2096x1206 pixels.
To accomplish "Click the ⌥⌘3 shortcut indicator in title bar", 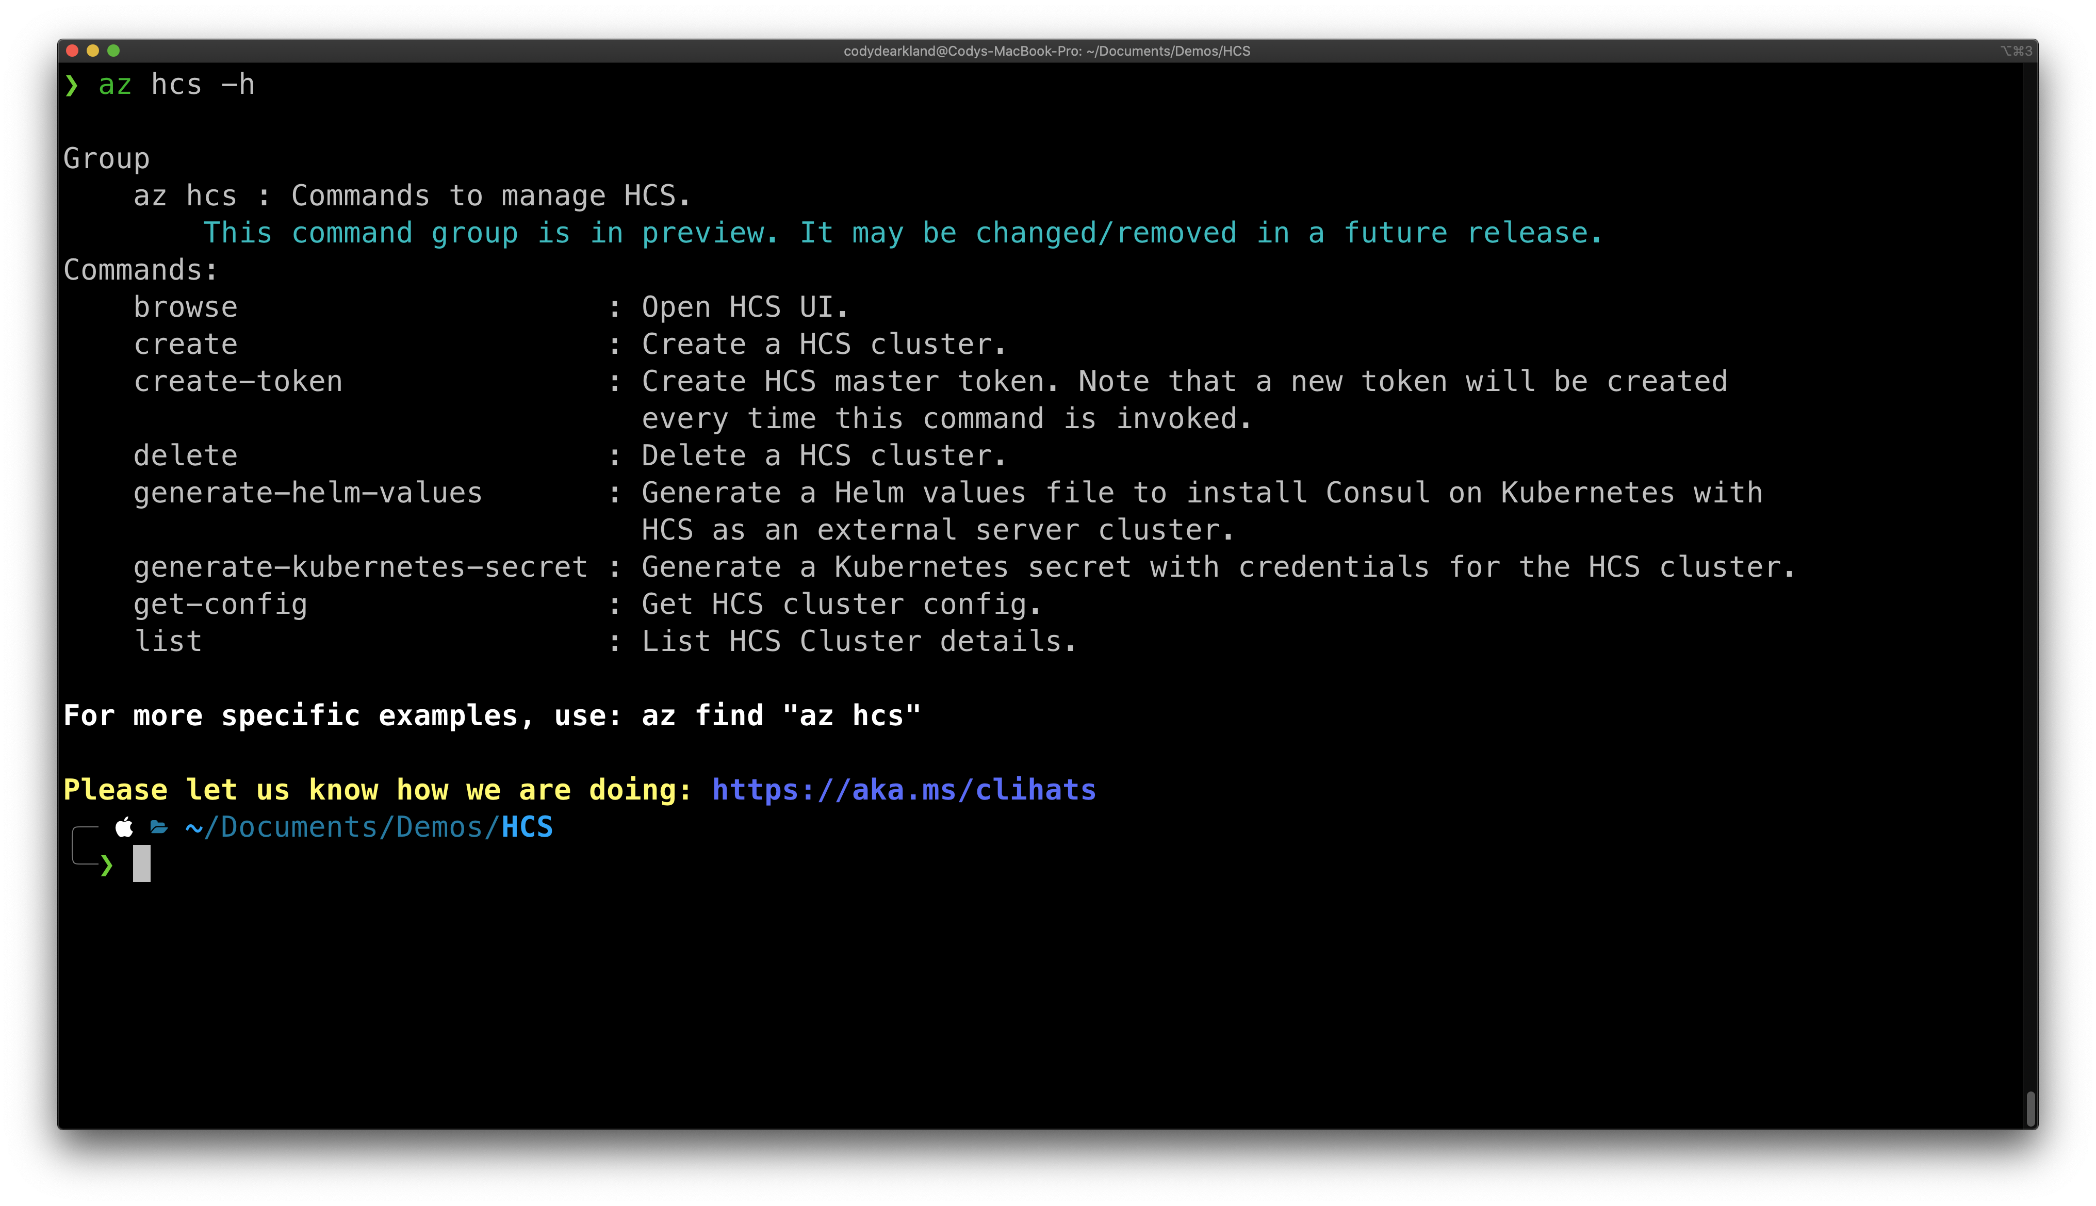I will tap(2016, 51).
